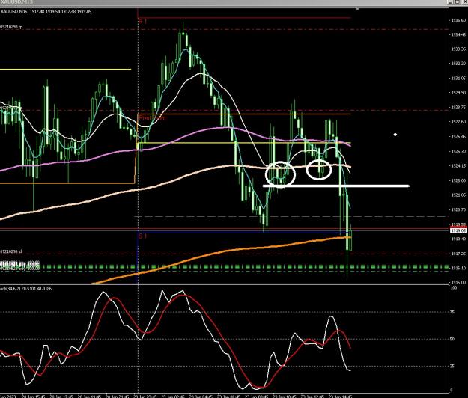Select the XAUUSD,M15 OHLC header text
The width and height of the screenshot is (468, 398).
46,12
